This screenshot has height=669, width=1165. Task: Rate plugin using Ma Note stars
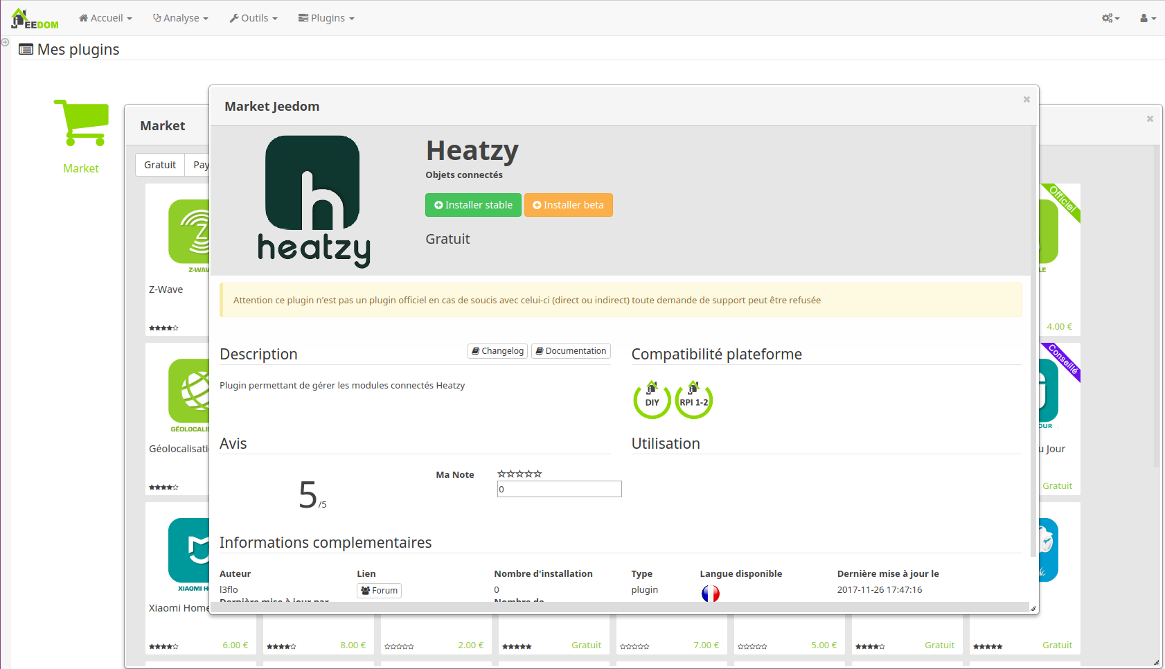(519, 474)
